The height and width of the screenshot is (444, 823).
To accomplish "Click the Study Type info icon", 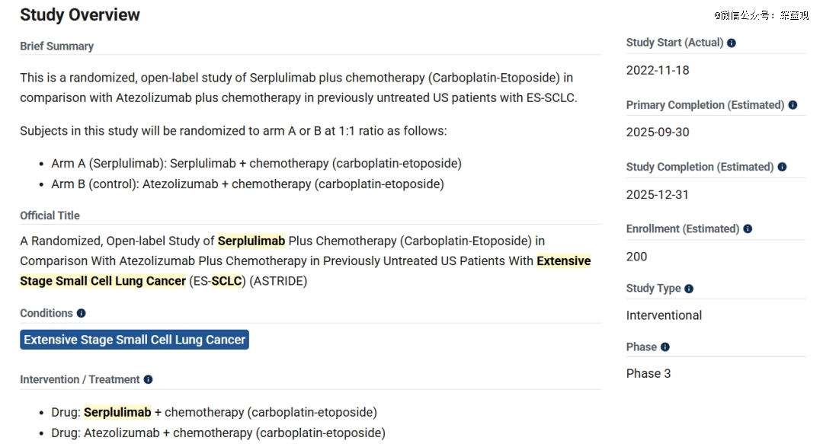I will point(689,289).
